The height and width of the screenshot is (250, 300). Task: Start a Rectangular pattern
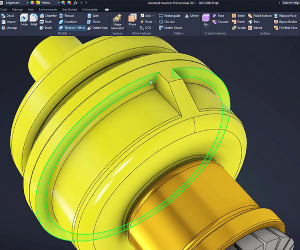(170, 16)
